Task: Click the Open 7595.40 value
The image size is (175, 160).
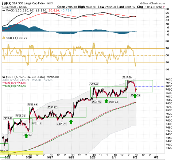Action: tap(67, 7)
